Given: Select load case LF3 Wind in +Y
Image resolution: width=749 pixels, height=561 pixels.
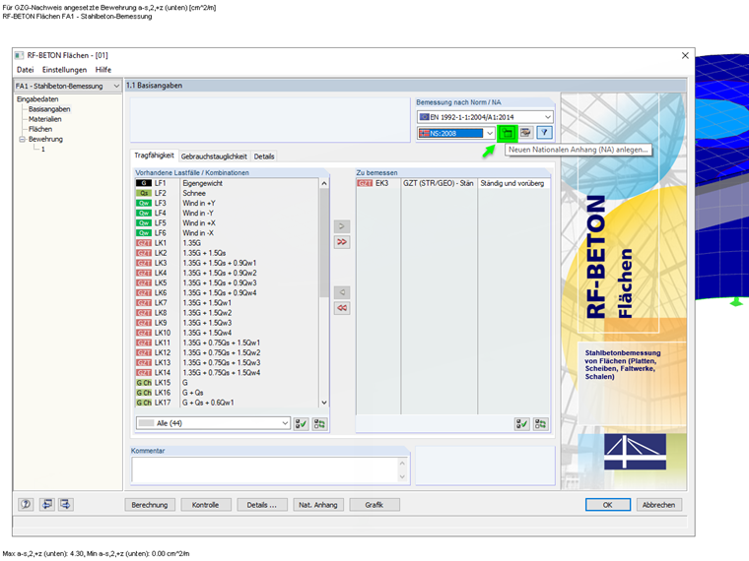Looking at the screenshot, I should click(228, 203).
